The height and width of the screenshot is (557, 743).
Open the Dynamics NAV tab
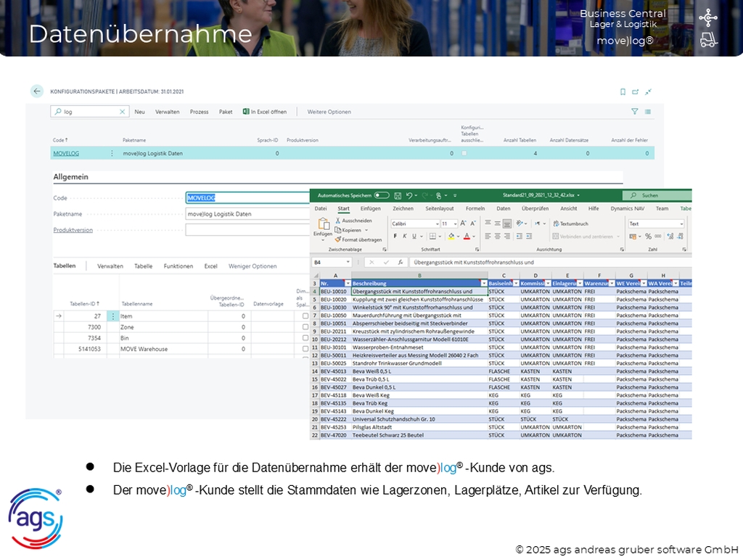pyautogui.click(x=628, y=208)
